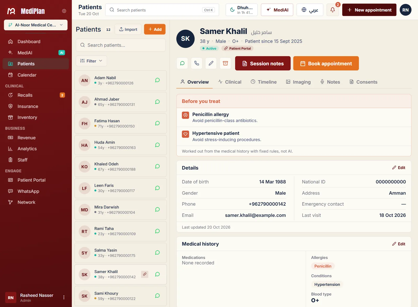
Task: Expand the Al-Noor Medical Center clinic selector
Action: click(36, 25)
